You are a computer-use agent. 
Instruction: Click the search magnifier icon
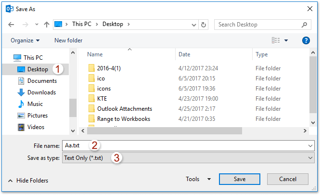(304, 25)
